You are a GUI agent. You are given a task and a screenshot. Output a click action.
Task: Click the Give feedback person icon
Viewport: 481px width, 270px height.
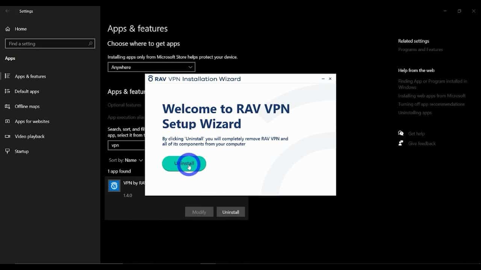tap(401, 143)
